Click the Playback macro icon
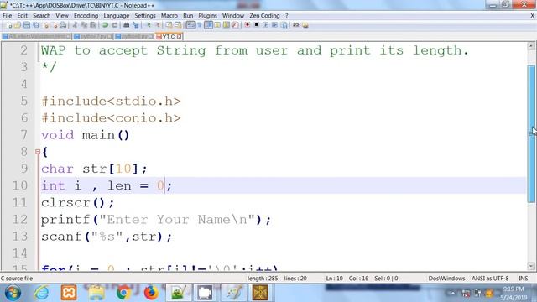 coord(266,25)
